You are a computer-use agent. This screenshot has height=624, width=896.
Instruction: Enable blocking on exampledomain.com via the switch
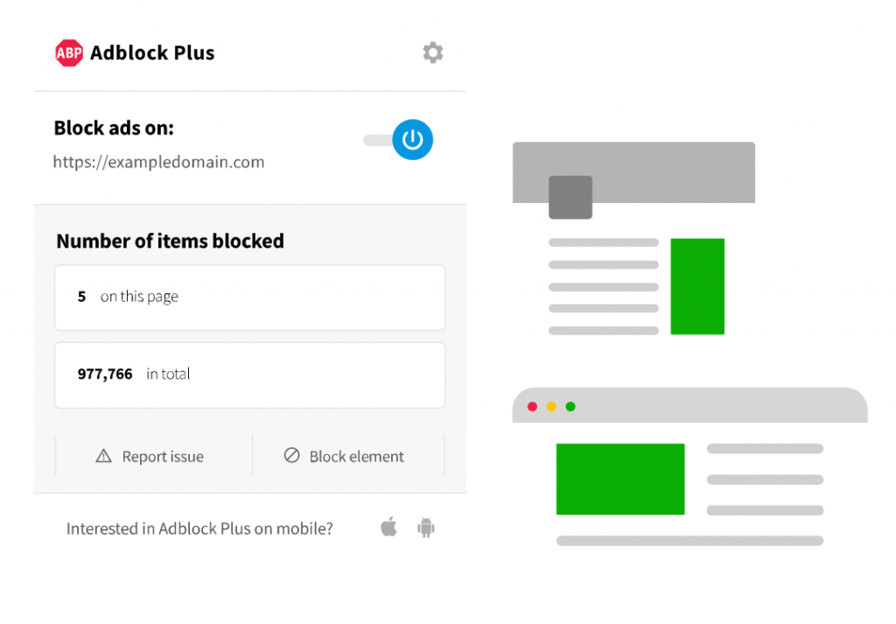pos(397,140)
